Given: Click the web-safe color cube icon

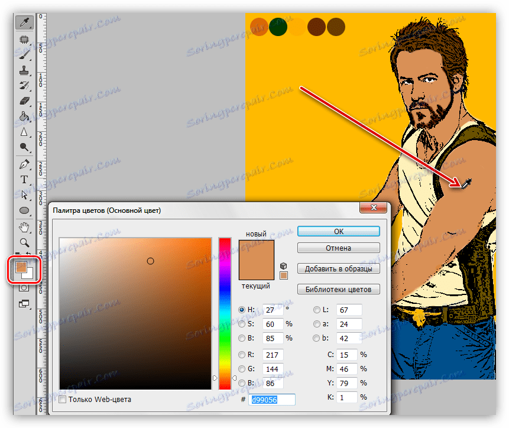Looking at the screenshot, I should (284, 265).
